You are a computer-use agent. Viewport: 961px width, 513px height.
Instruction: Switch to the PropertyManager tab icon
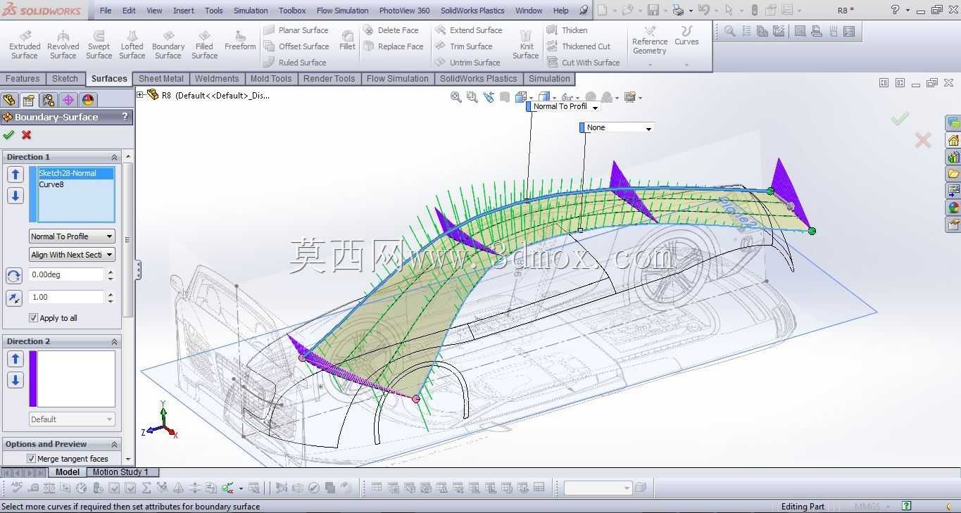[28, 100]
